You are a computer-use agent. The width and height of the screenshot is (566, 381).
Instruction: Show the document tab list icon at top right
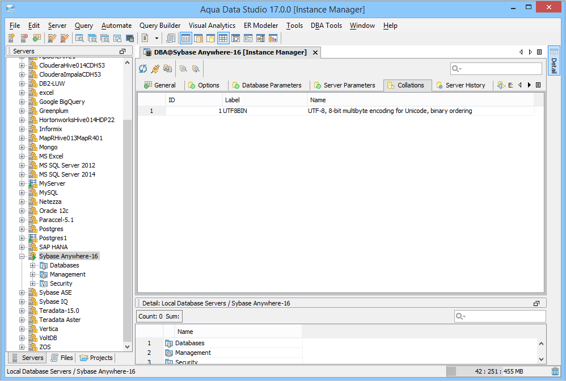539,52
